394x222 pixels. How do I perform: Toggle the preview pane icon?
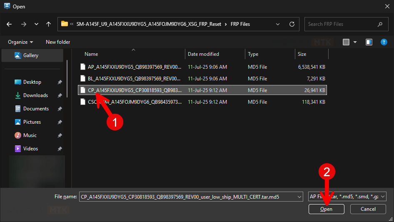(369, 42)
